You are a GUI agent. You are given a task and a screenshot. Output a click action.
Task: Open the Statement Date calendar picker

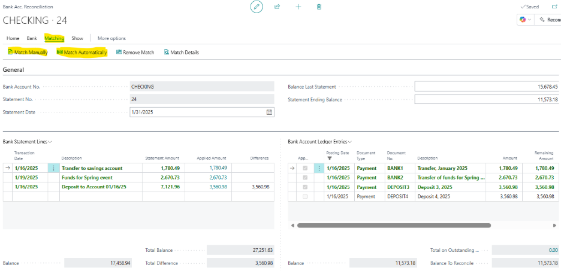coord(269,112)
